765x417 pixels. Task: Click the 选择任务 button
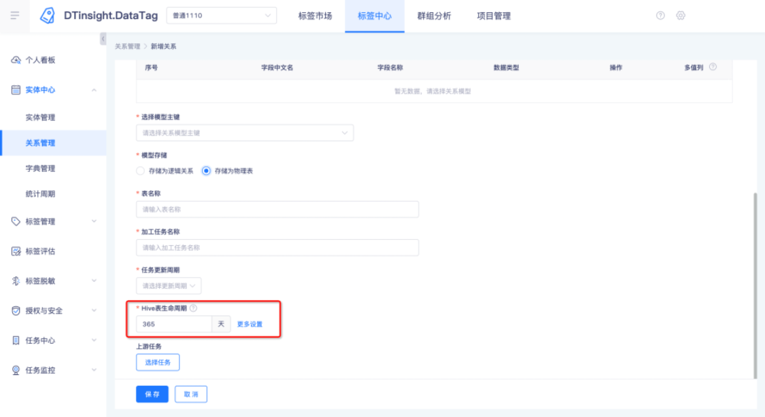click(158, 363)
